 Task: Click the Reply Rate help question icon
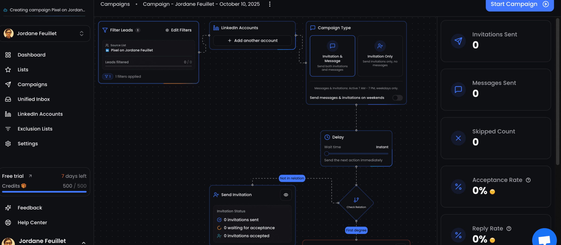[x=509, y=229]
